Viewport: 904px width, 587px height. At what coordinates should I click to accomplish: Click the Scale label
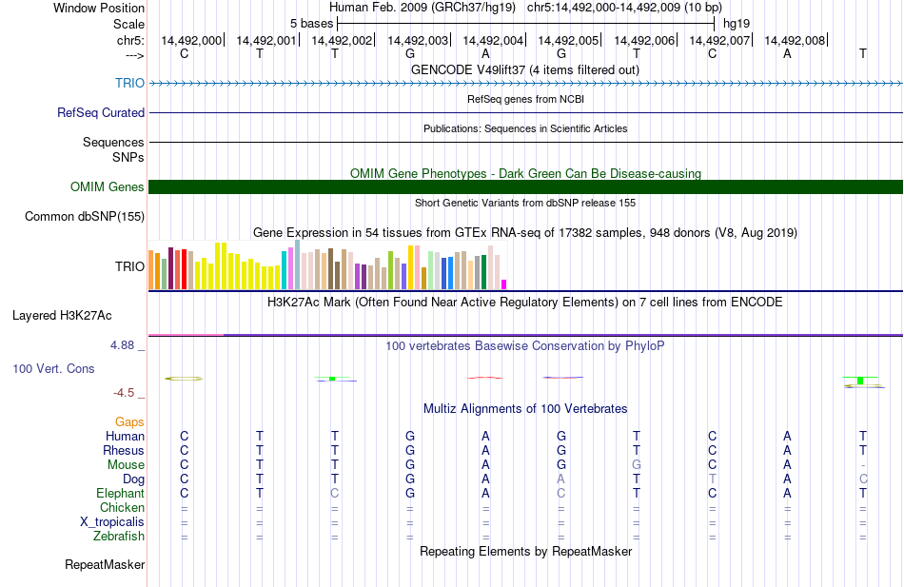(128, 24)
